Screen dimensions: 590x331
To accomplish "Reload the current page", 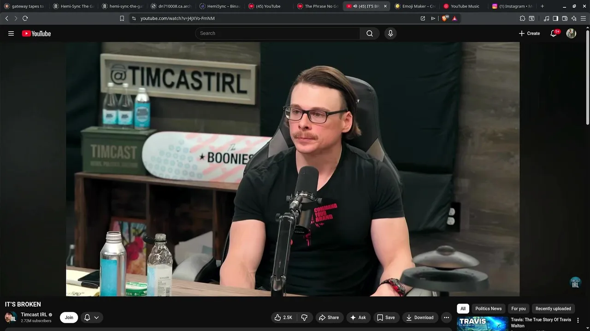I will (x=25, y=18).
